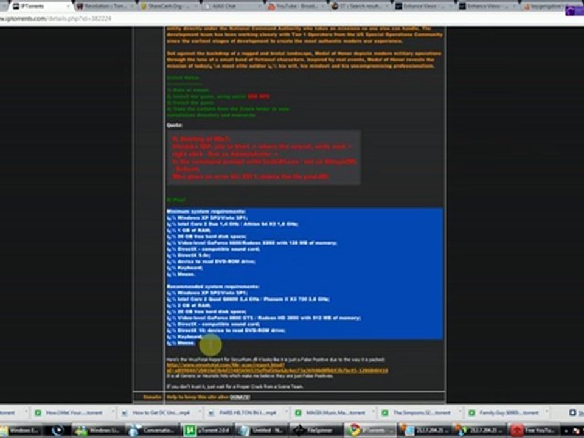Expand options arrow for How DMC Four download

(x=114, y=412)
